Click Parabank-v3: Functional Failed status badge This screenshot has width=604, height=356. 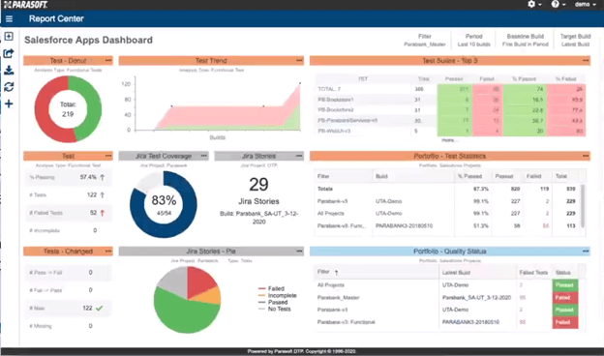coord(564,322)
